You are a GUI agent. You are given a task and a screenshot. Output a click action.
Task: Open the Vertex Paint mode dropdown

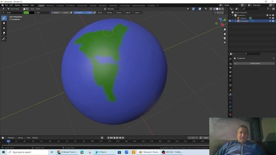pyautogui.click(x=15, y=9)
